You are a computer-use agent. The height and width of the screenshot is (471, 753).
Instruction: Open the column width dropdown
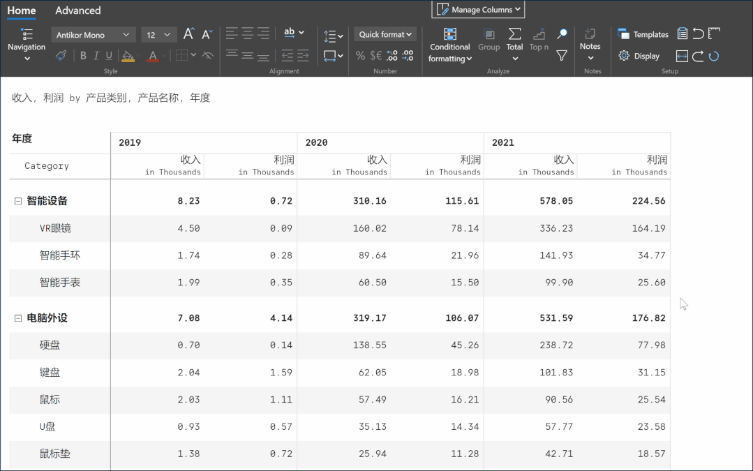coord(334,56)
